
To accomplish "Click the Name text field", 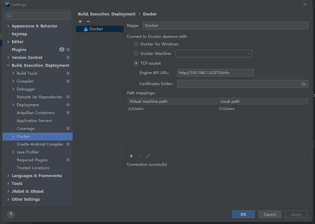I will click(225, 26).
